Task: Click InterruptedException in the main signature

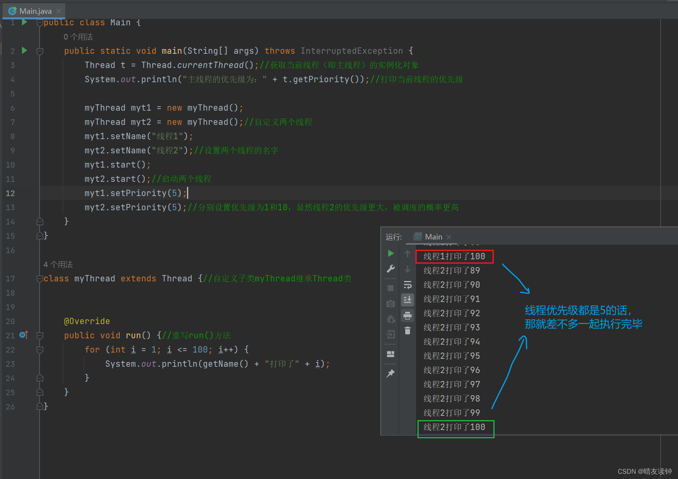Action: click(352, 51)
